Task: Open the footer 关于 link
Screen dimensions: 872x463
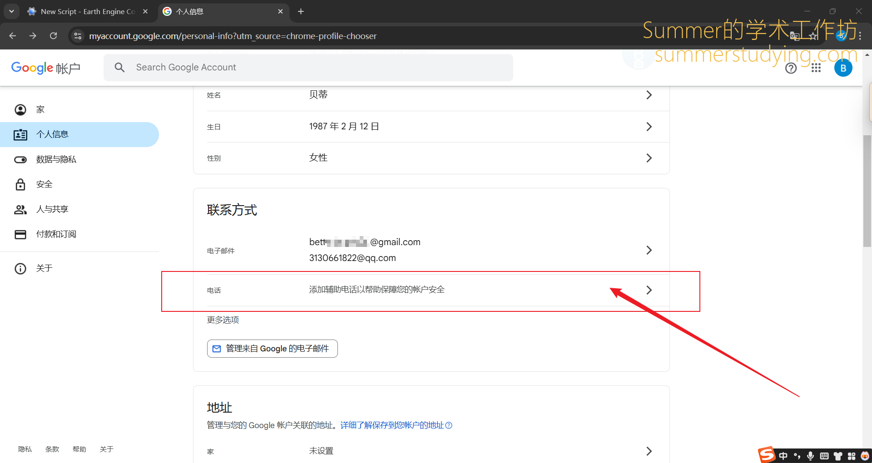Action: 107,449
